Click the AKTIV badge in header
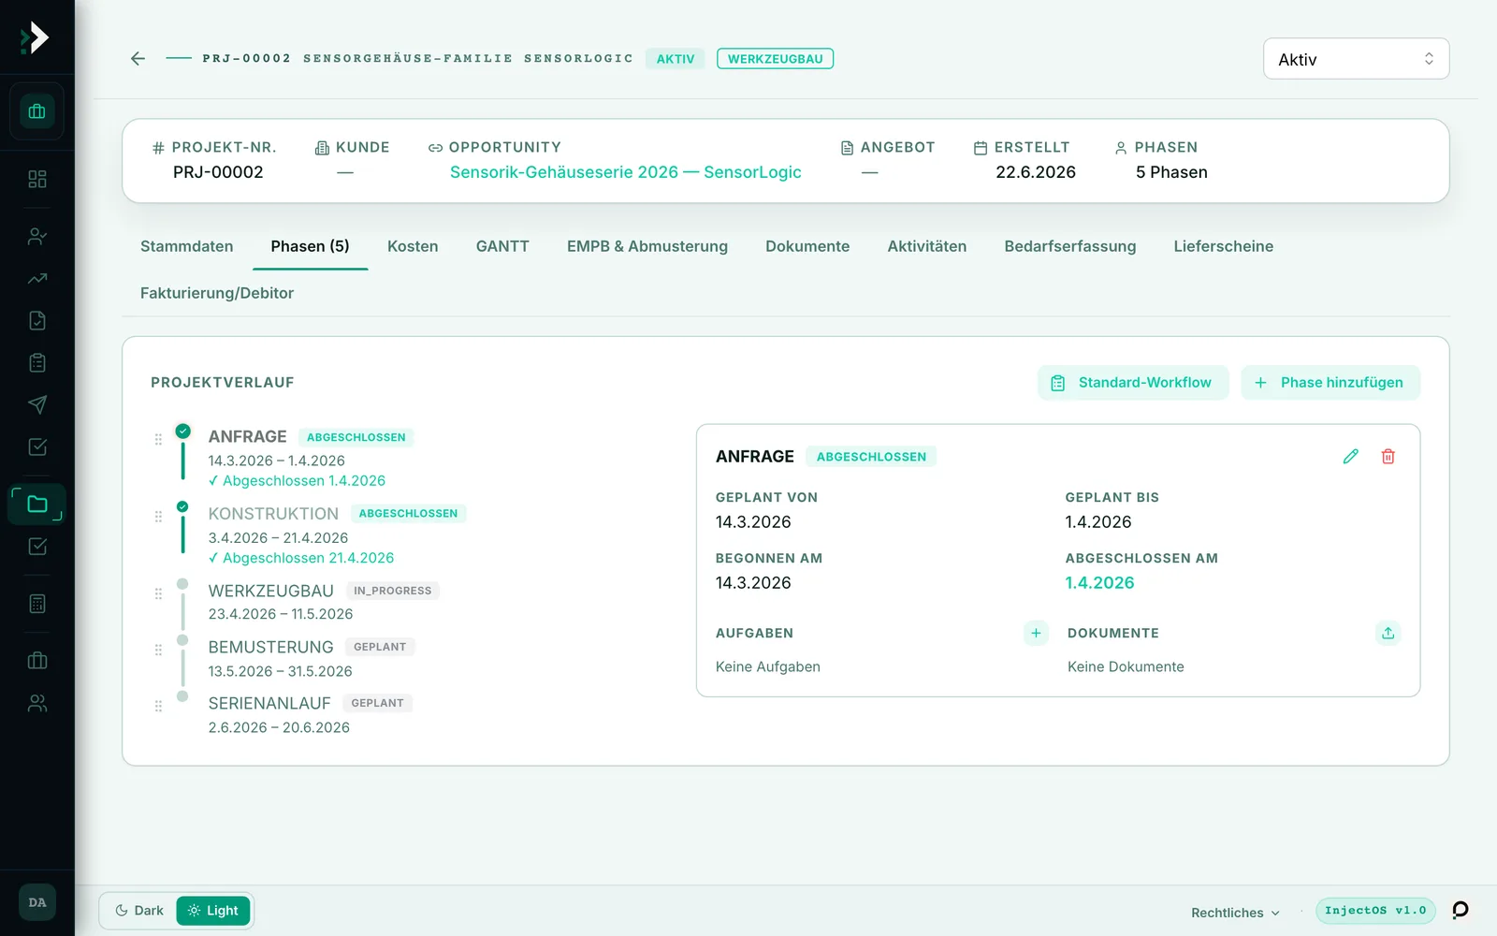The width and height of the screenshot is (1497, 936). (676, 59)
